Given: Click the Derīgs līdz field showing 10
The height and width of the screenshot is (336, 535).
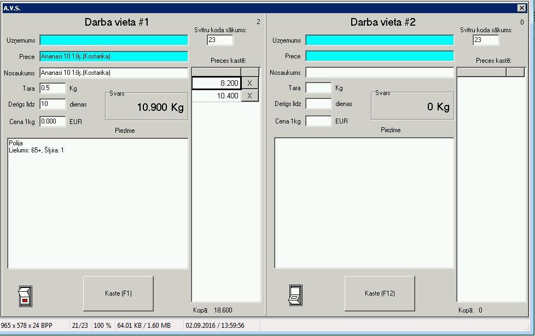Looking at the screenshot, I should tap(53, 104).
